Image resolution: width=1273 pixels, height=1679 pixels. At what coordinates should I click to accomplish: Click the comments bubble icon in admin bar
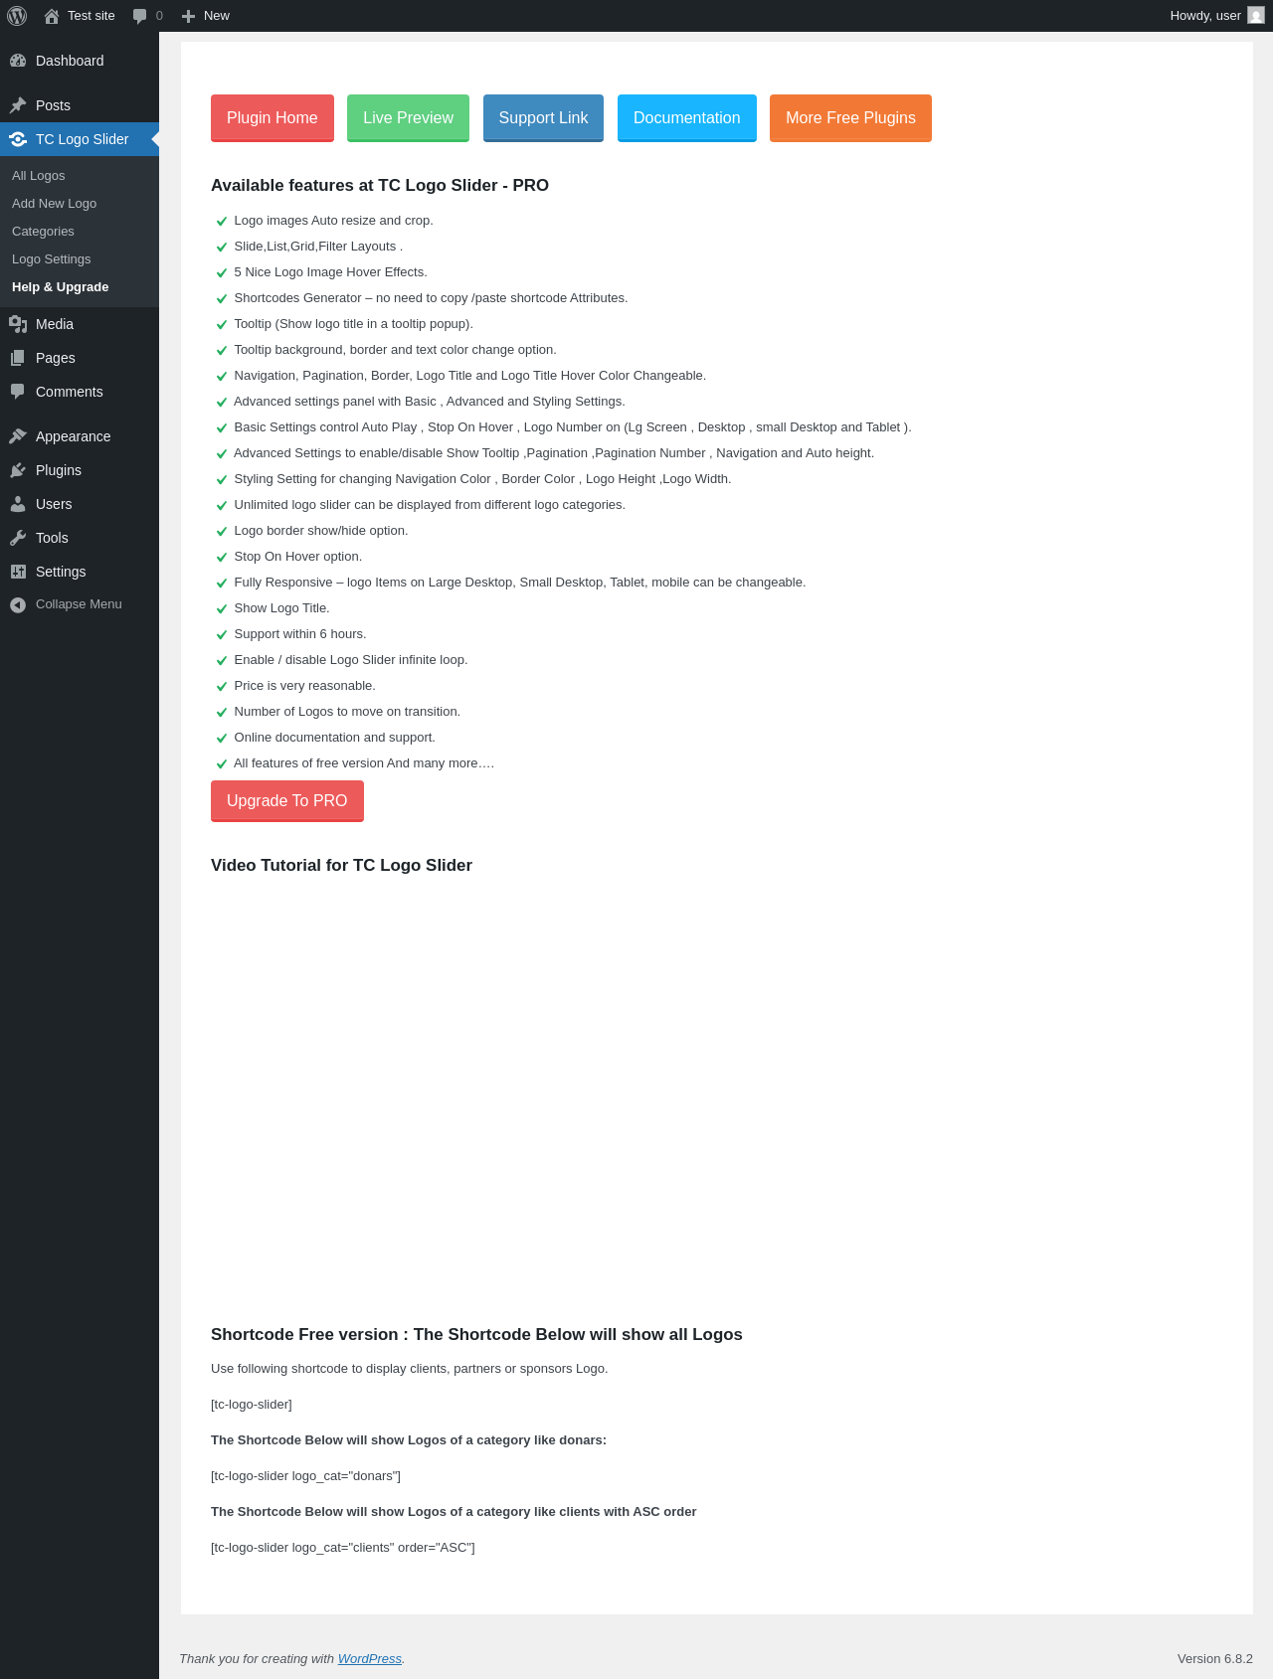(140, 16)
